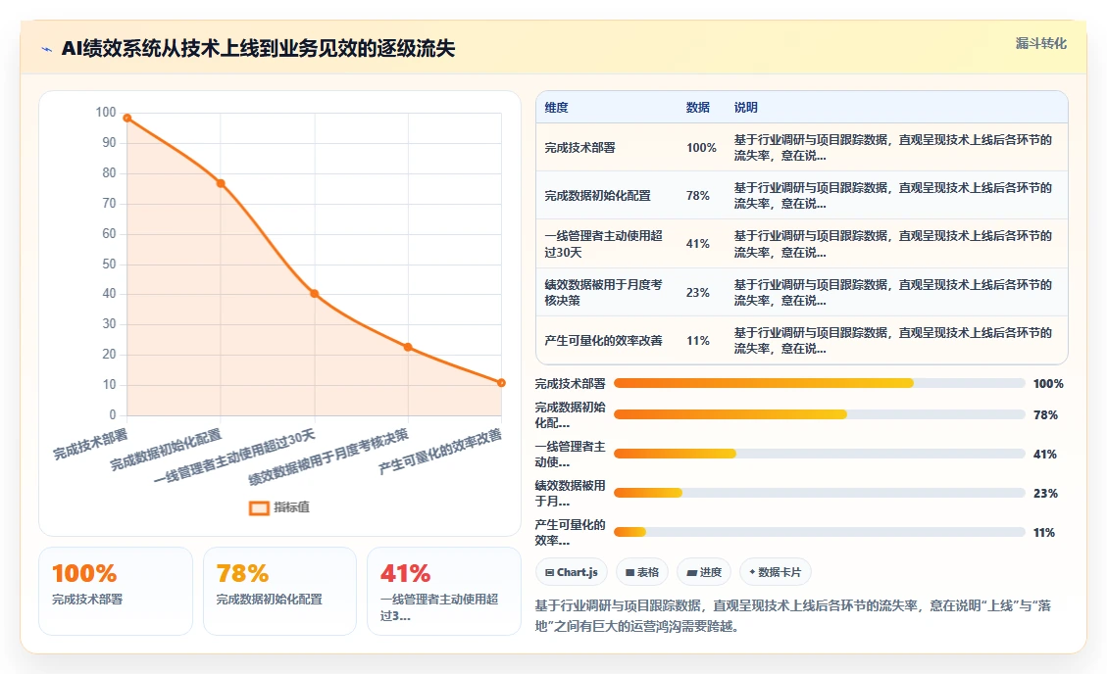Click the 41% progress bar
This screenshot has width=1107, height=674.
point(819,454)
